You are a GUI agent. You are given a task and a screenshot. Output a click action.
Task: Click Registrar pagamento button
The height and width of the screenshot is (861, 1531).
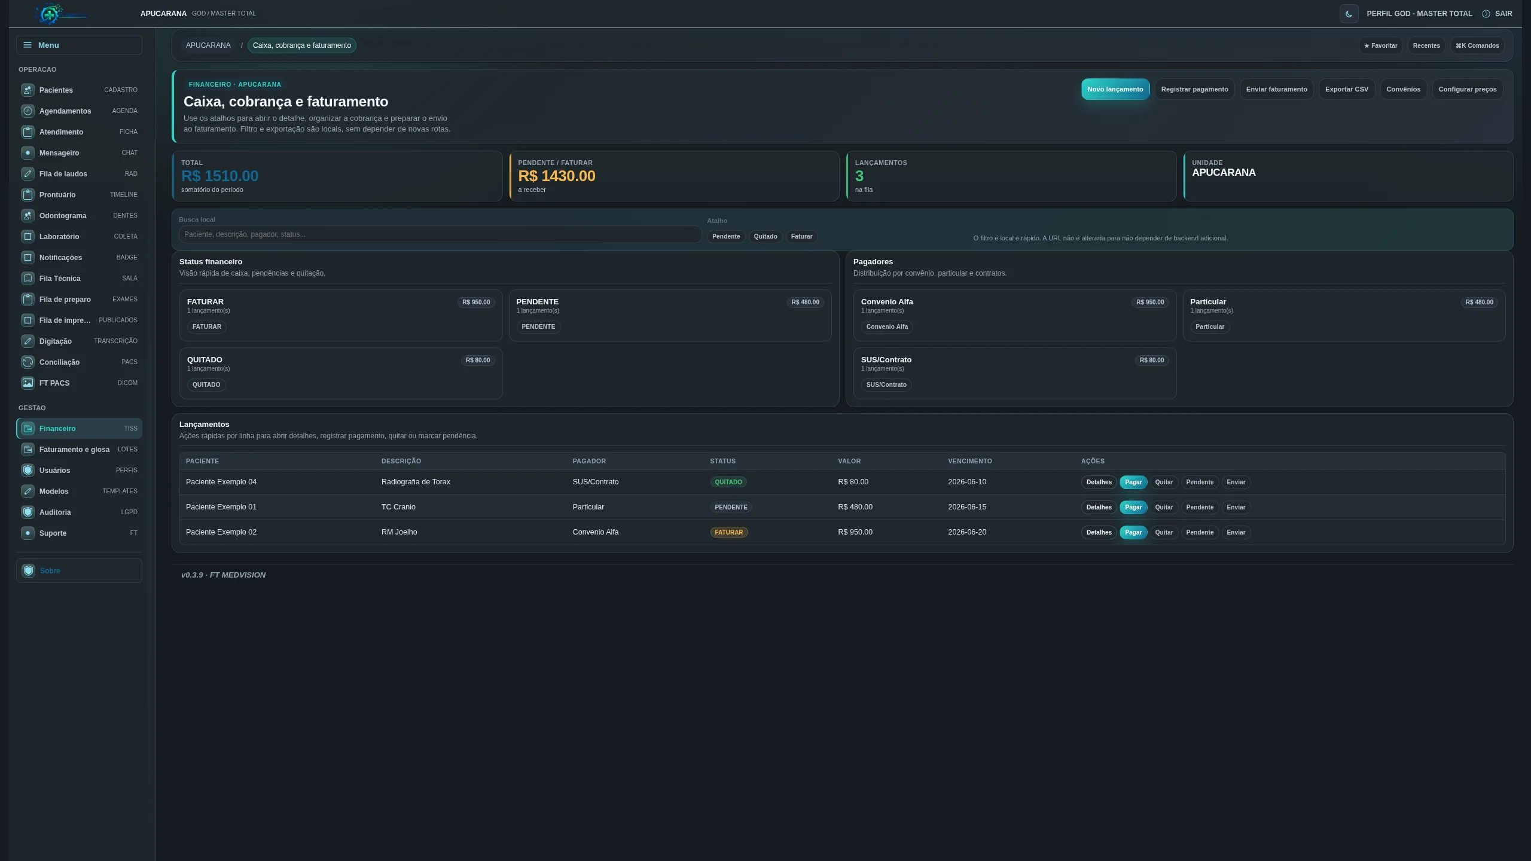[x=1194, y=89]
